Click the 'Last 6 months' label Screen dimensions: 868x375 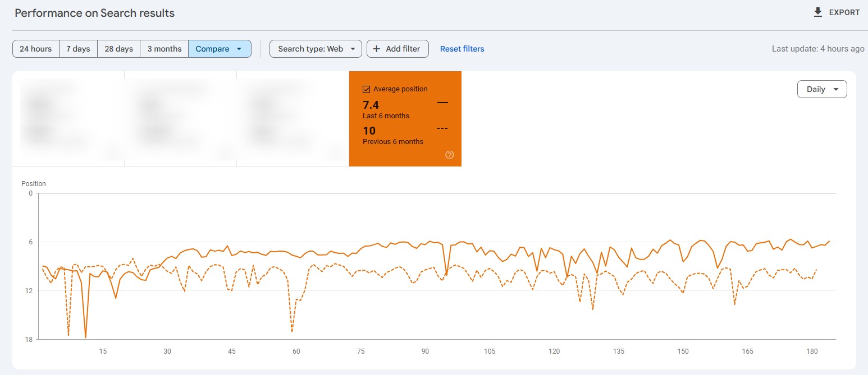(x=386, y=115)
